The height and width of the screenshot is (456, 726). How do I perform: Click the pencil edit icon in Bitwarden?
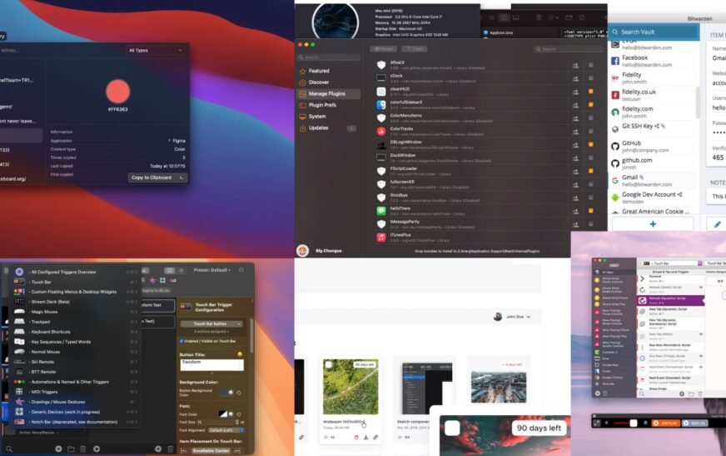(717, 224)
